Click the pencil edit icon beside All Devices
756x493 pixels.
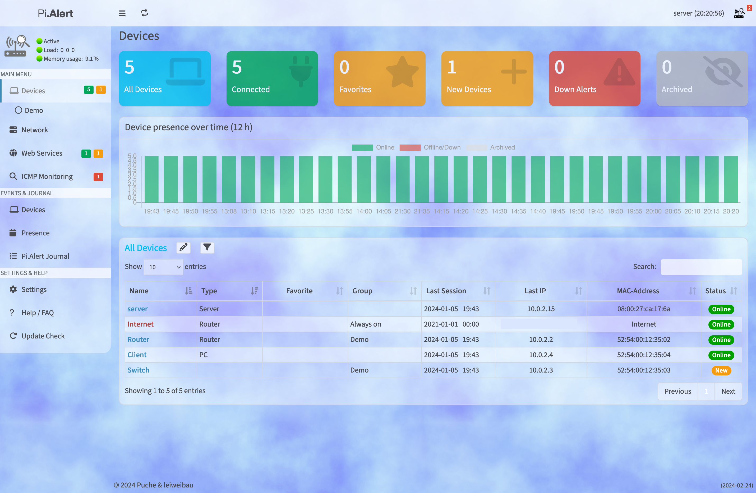tap(183, 248)
